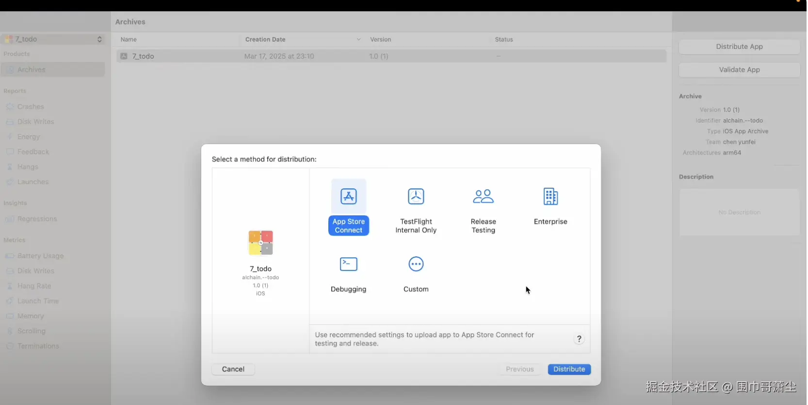Click the Mar 17, 2025 at 23:10 date cell
The height and width of the screenshot is (405, 808).
tap(279, 56)
